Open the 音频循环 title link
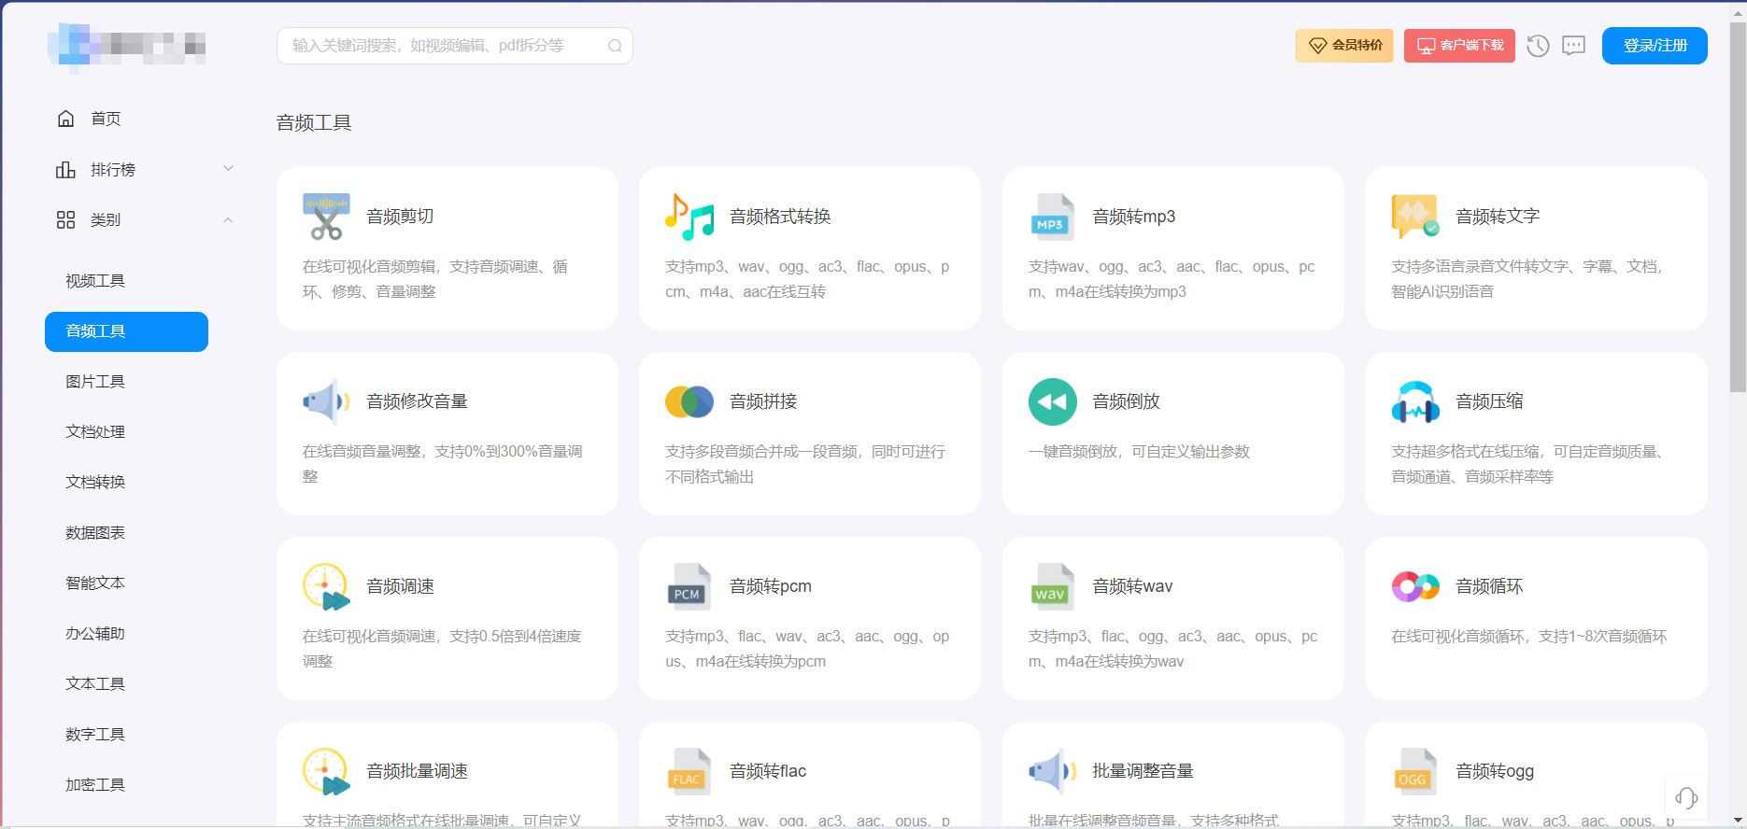Image resolution: width=1747 pixels, height=829 pixels. click(1489, 586)
